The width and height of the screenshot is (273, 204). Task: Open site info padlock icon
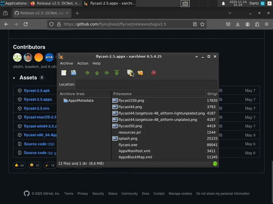point(59,24)
